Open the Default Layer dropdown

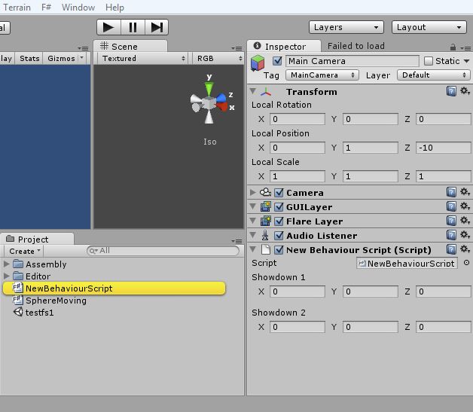point(434,75)
